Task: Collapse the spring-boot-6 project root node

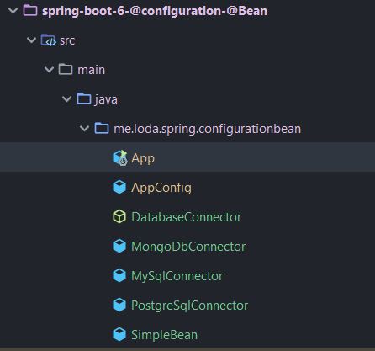Action: click(13, 11)
